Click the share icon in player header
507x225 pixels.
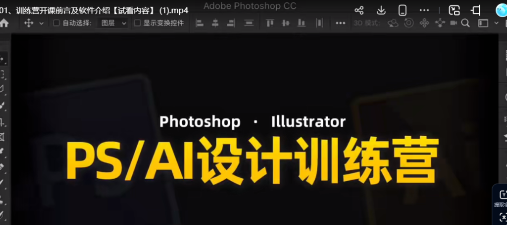click(x=359, y=10)
